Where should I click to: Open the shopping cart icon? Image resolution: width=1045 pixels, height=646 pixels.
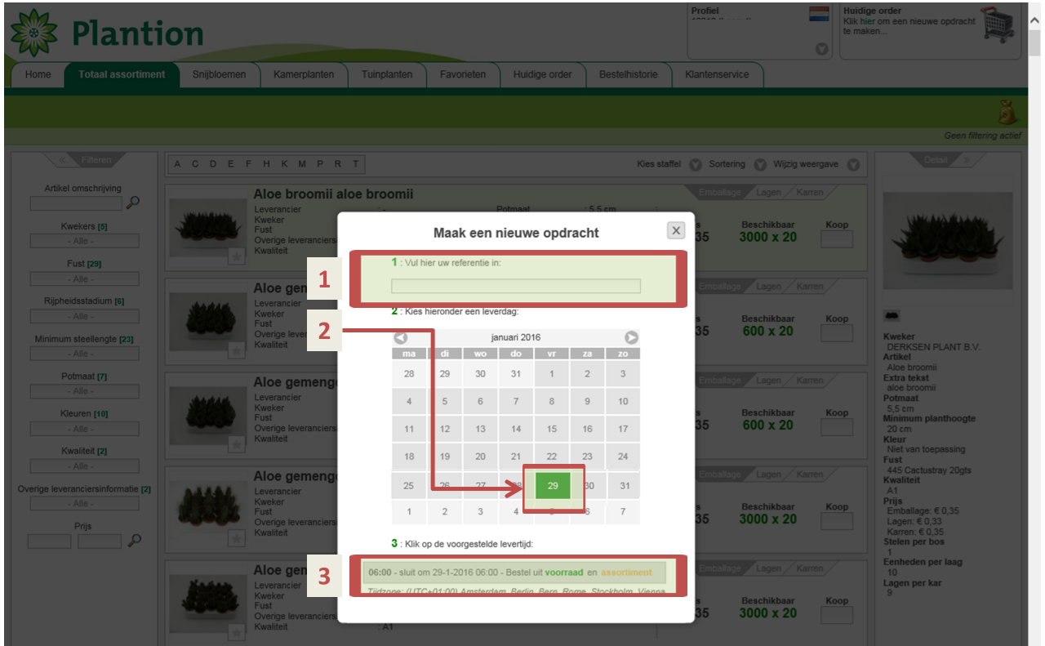click(x=998, y=26)
